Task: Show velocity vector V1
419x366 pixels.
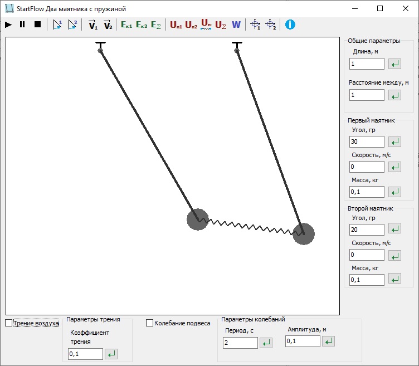Action: (92, 25)
